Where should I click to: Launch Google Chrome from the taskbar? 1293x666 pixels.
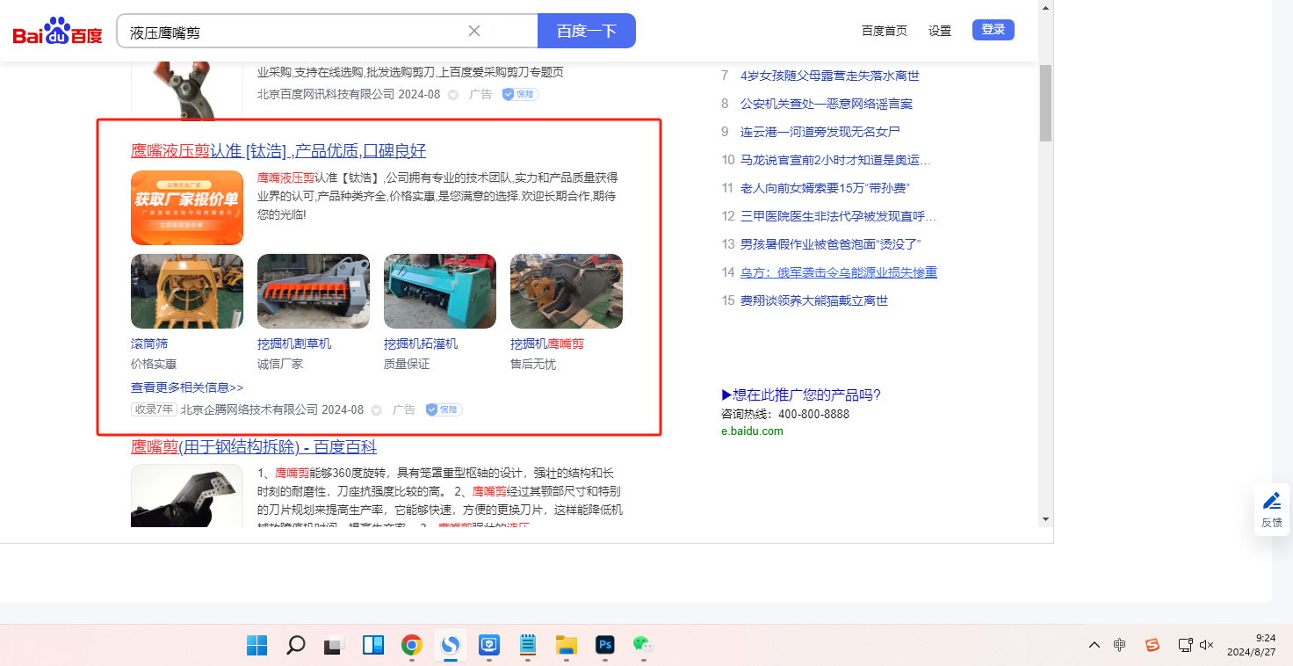[x=411, y=645]
